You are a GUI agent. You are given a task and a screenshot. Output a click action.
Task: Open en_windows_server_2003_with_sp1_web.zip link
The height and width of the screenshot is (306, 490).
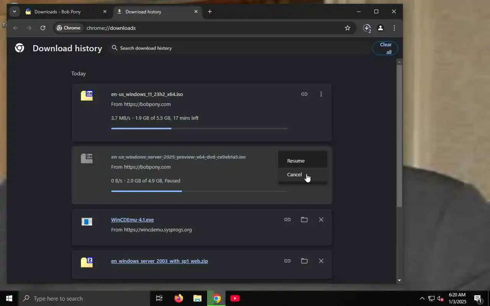[x=159, y=261]
